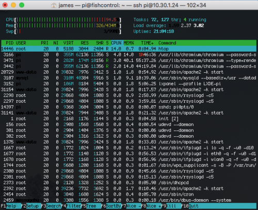Viewport: 258px width, 210px height.
Task: Sort by VIRT column header
Action: (68, 43)
